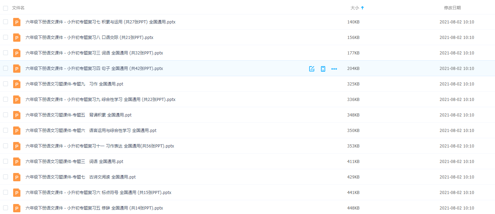Check the checkbox for 口语交际 file
This screenshot has height=214, width=495.
(6, 37)
